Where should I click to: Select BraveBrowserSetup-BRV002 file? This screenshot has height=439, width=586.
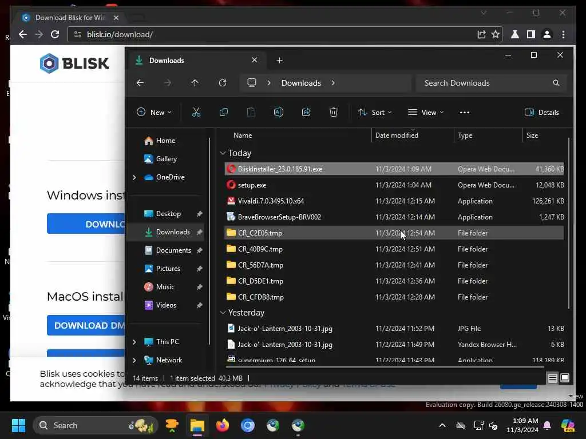(x=394, y=217)
